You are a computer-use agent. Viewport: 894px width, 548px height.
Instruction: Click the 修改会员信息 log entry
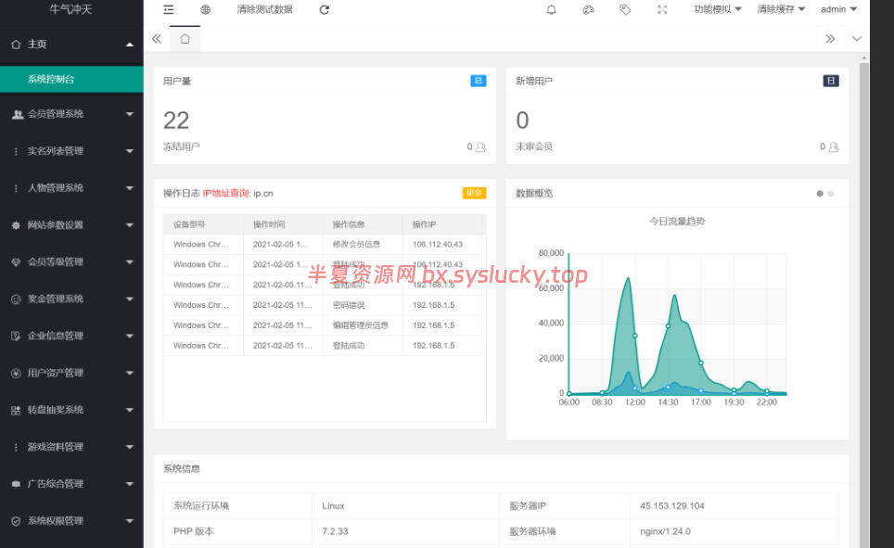(356, 245)
